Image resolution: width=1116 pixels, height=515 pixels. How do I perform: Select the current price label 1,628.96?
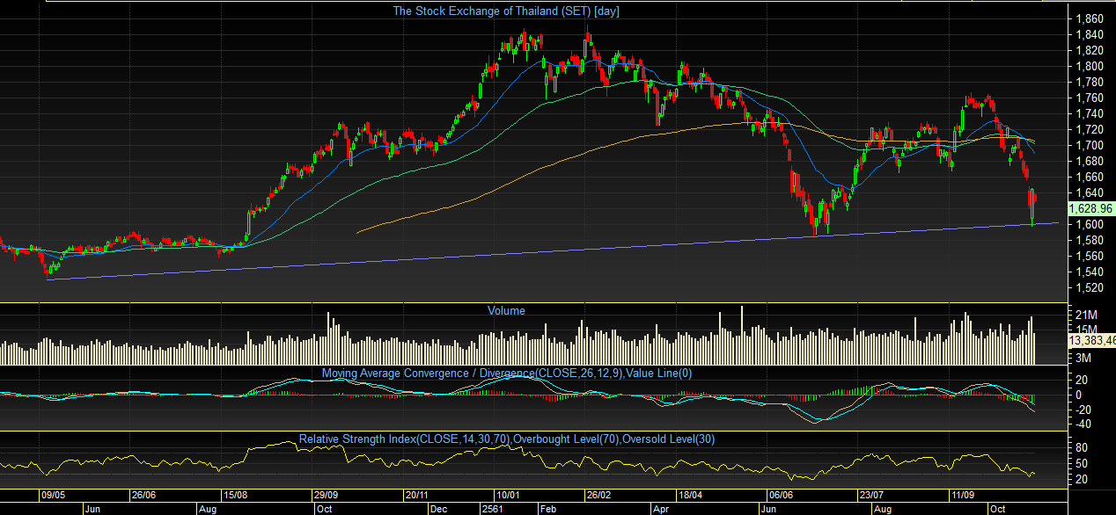pos(1091,209)
